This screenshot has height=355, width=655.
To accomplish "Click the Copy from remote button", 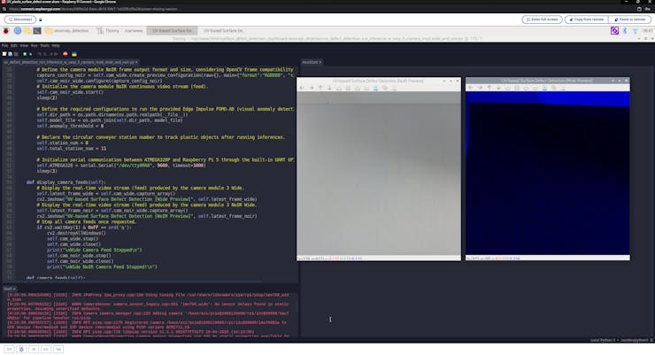I will [x=587, y=19].
